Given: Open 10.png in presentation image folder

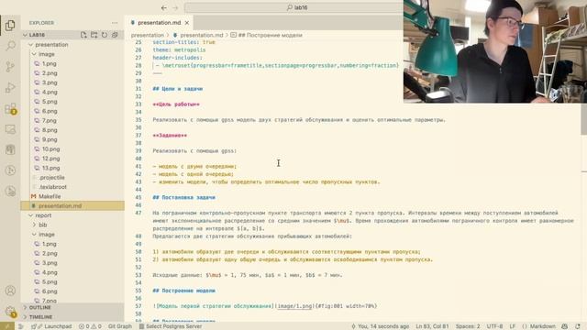Looking at the screenshot, I should tap(51, 148).
